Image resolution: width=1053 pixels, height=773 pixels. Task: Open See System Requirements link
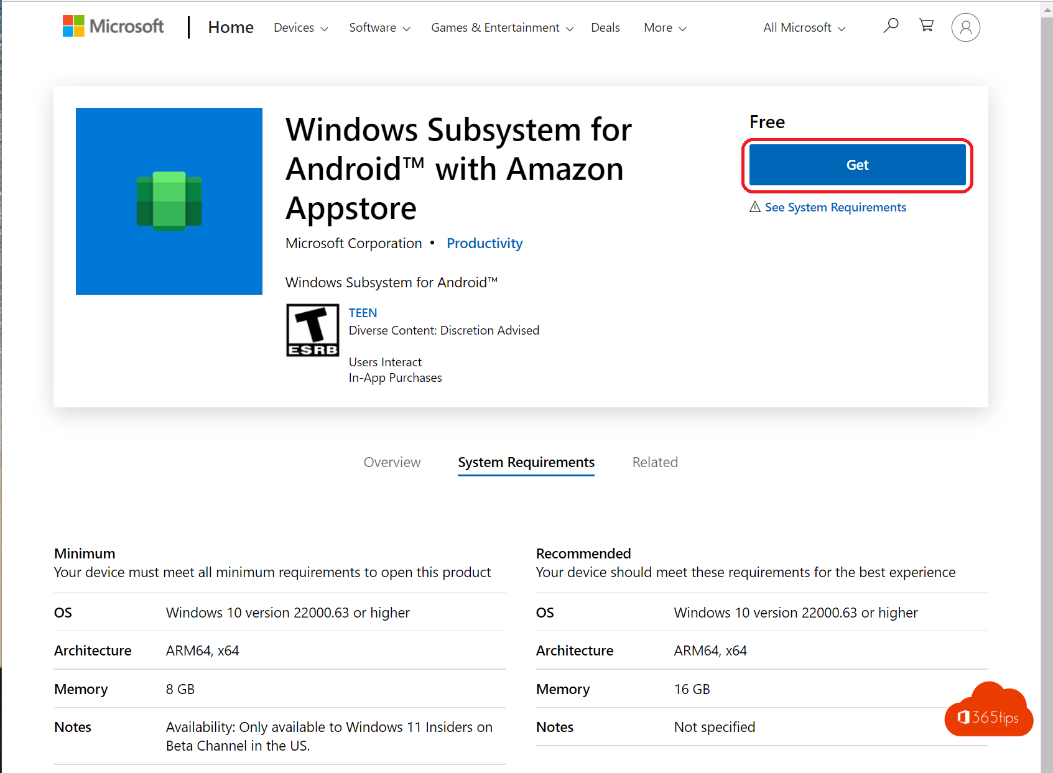tap(835, 207)
